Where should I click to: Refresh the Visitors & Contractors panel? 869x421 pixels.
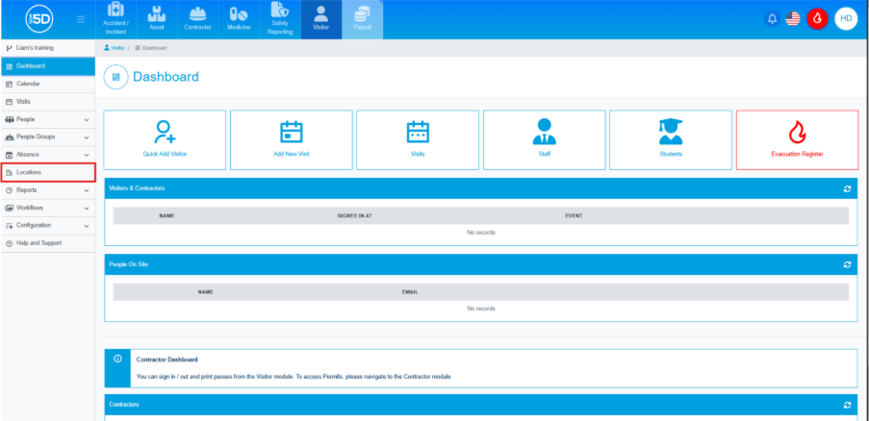click(847, 188)
